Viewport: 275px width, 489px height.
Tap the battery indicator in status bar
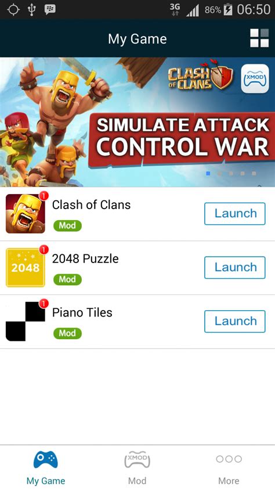click(x=229, y=10)
